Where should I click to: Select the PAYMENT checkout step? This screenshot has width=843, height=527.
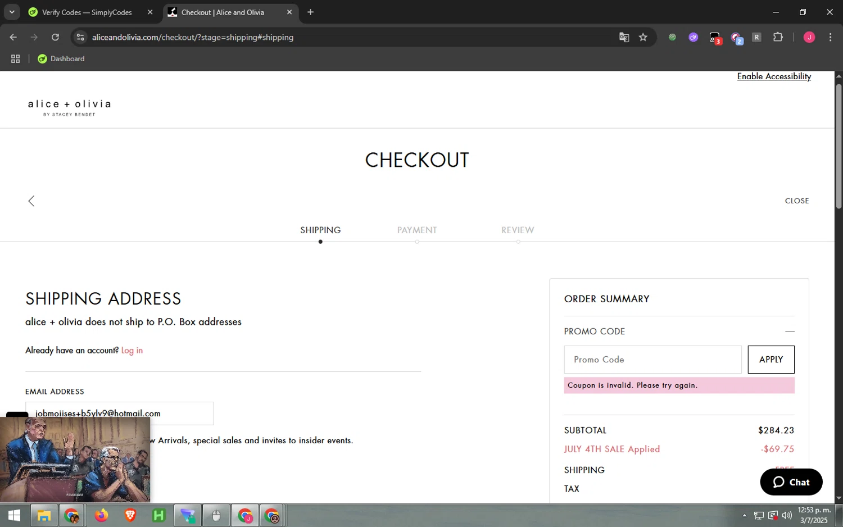[417, 230]
